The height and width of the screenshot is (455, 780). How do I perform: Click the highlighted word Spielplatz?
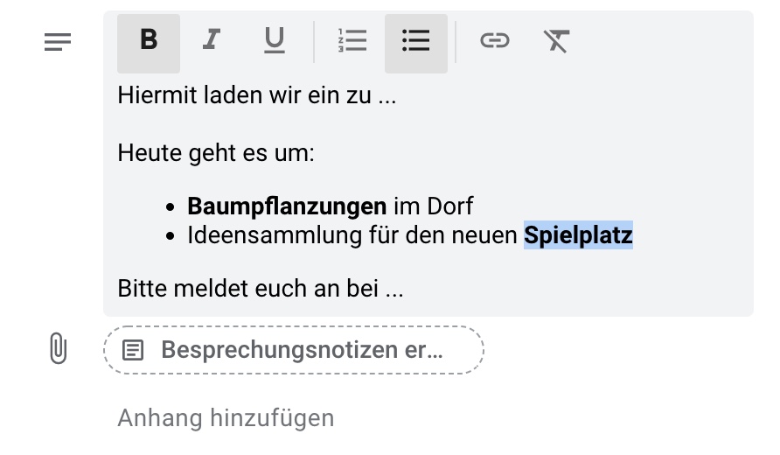[578, 235]
